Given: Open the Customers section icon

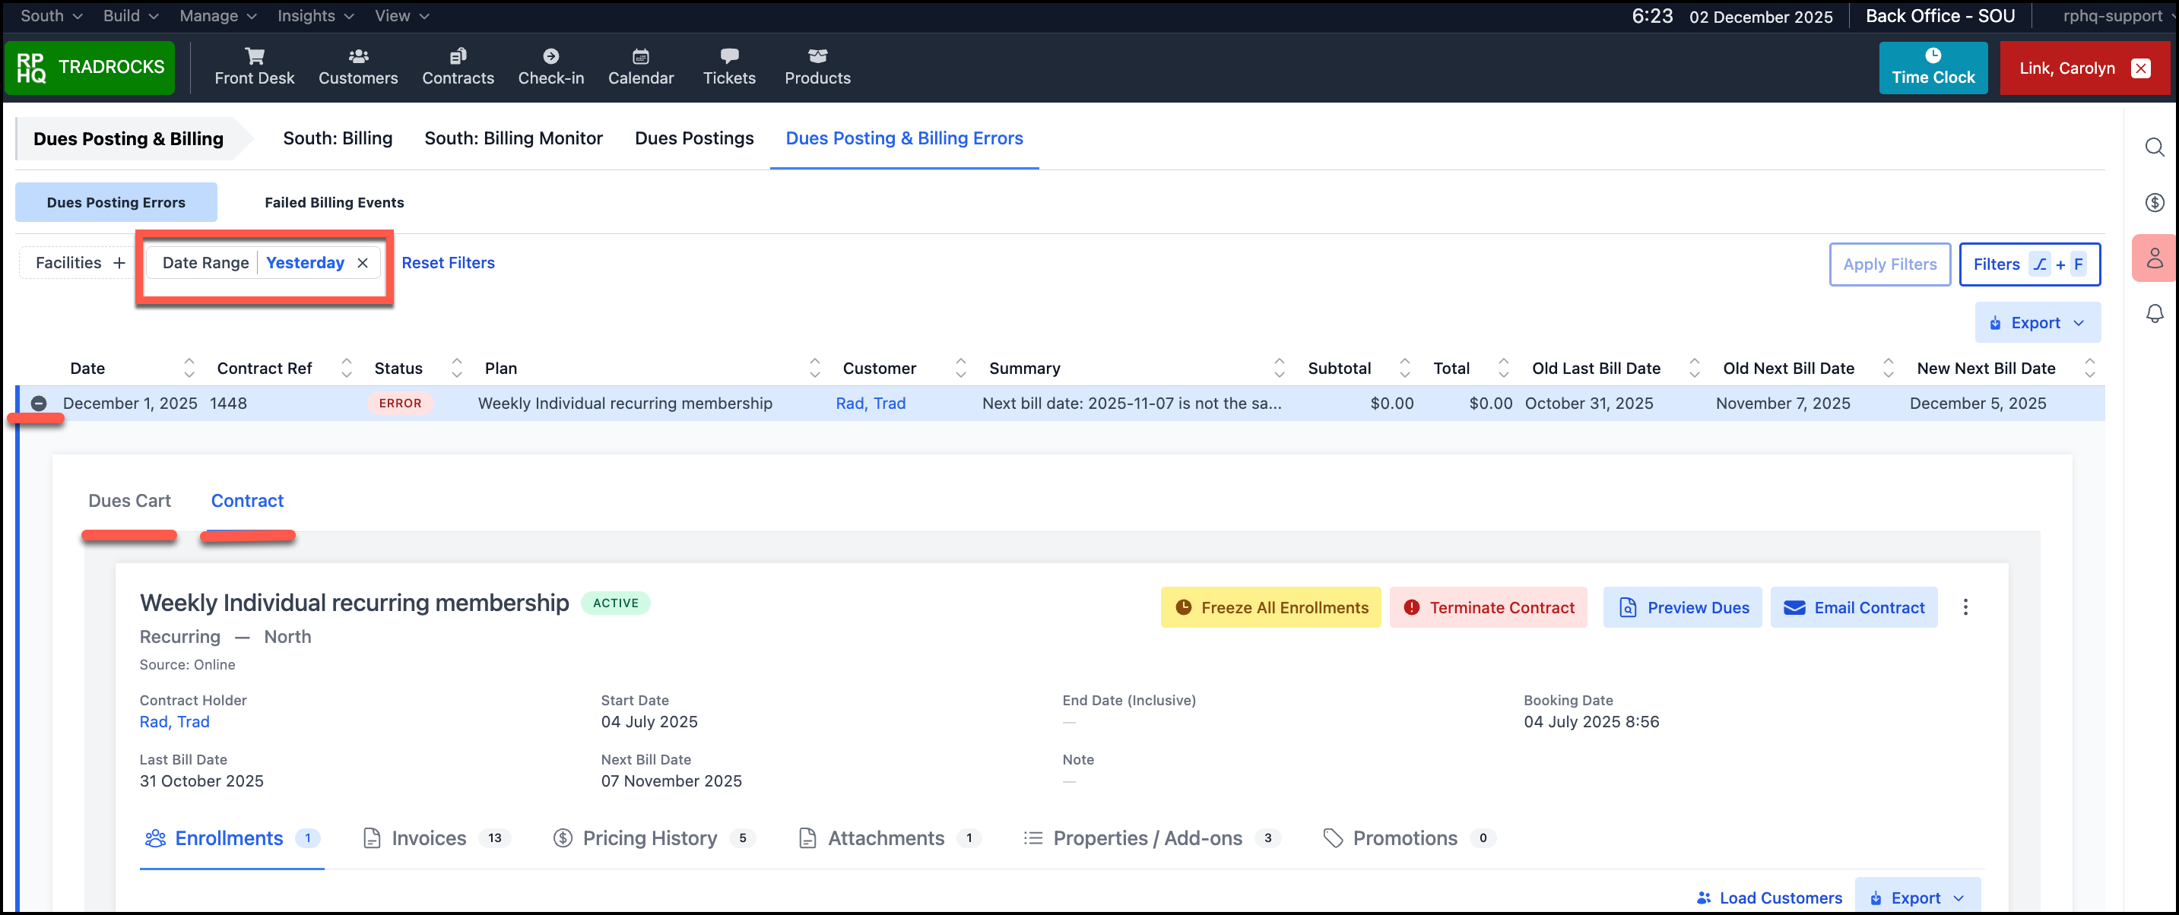Looking at the screenshot, I should pyautogui.click(x=358, y=57).
